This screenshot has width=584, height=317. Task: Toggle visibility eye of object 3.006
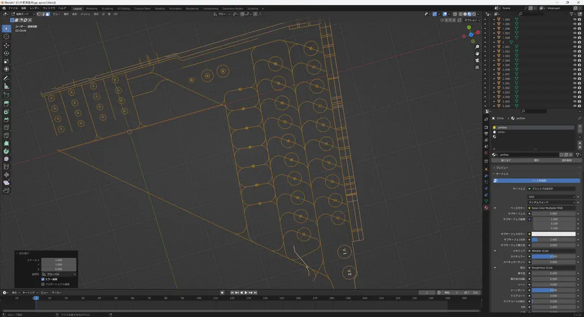tap(575, 106)
